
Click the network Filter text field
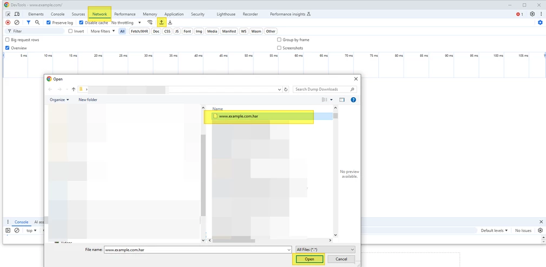pos(35,31)
